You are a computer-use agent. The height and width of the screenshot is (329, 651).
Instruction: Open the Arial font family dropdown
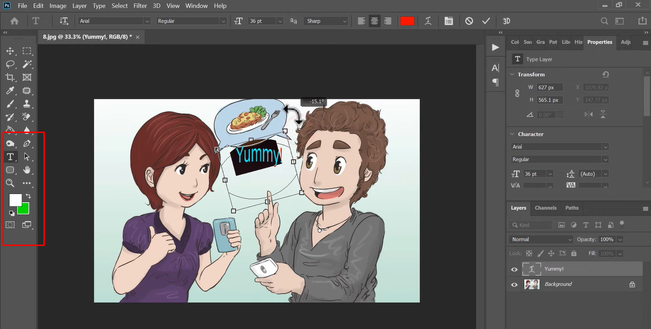pyautogui.click(x=114, y=21)
